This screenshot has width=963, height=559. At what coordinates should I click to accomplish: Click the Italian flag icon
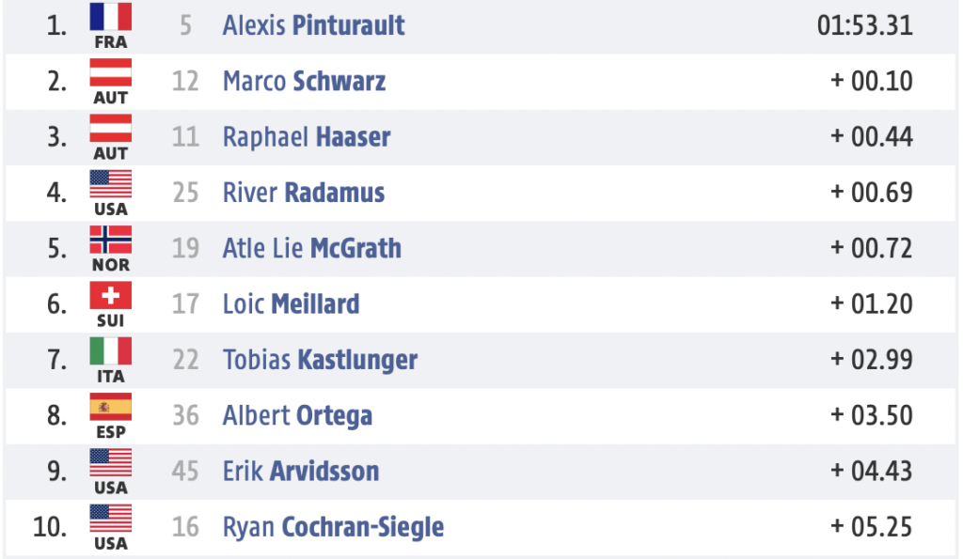click(x=111, y=351)
